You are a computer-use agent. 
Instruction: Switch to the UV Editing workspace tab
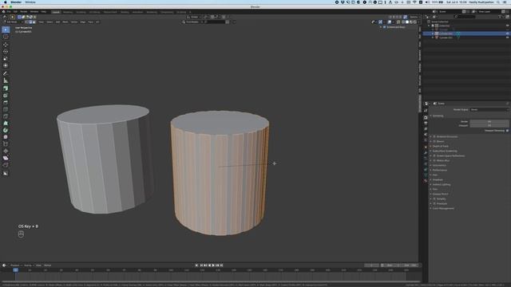tap(94, 12)
